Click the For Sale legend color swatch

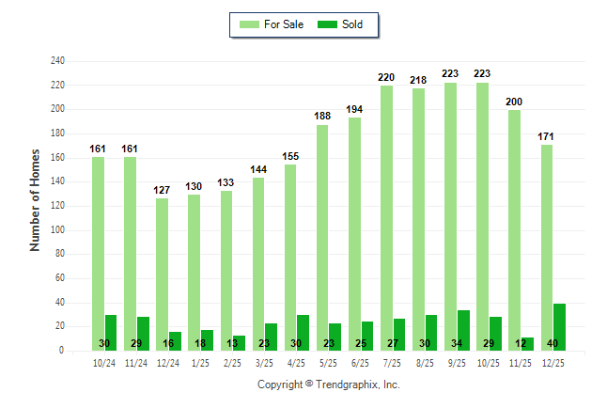251,24
